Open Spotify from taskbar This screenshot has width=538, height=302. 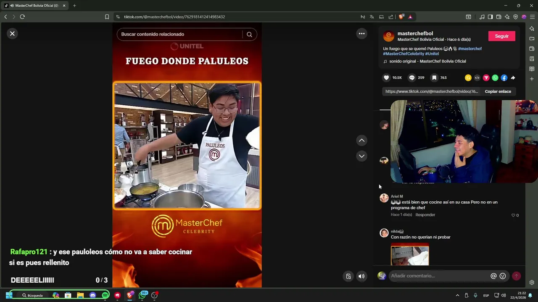(105, 295)
